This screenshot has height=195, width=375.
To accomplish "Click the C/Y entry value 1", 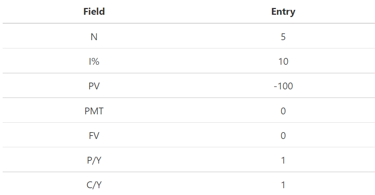I will coord(283,185).
